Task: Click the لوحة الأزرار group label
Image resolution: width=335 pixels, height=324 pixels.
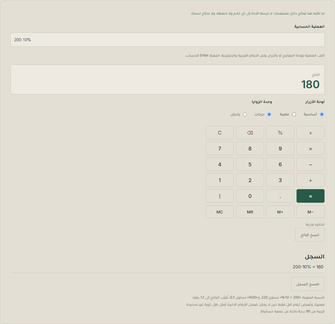Action: pyautogui.click(x=315, y=102)
